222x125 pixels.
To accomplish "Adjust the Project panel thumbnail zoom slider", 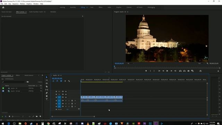I will (x=16, y=117).
